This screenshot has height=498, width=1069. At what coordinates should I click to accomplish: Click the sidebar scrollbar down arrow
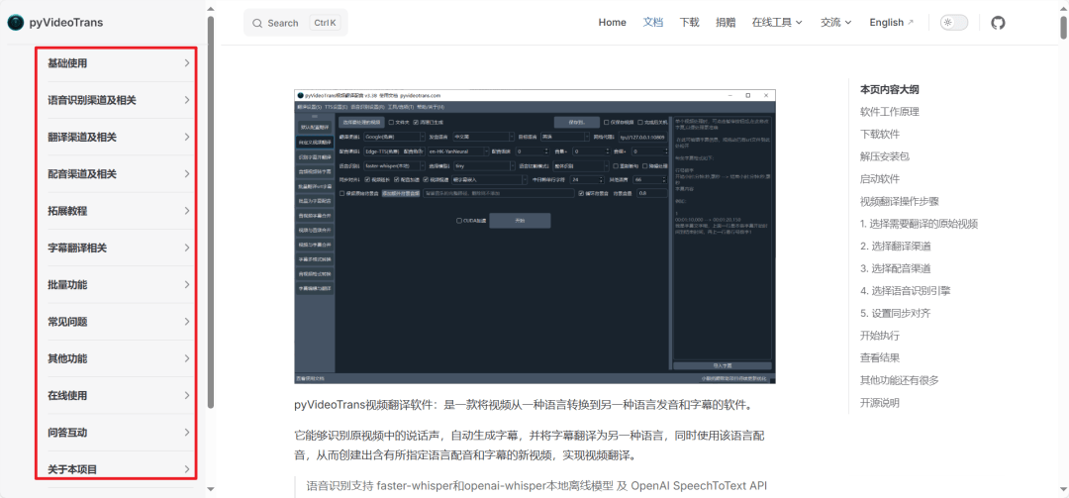point(211,488)
